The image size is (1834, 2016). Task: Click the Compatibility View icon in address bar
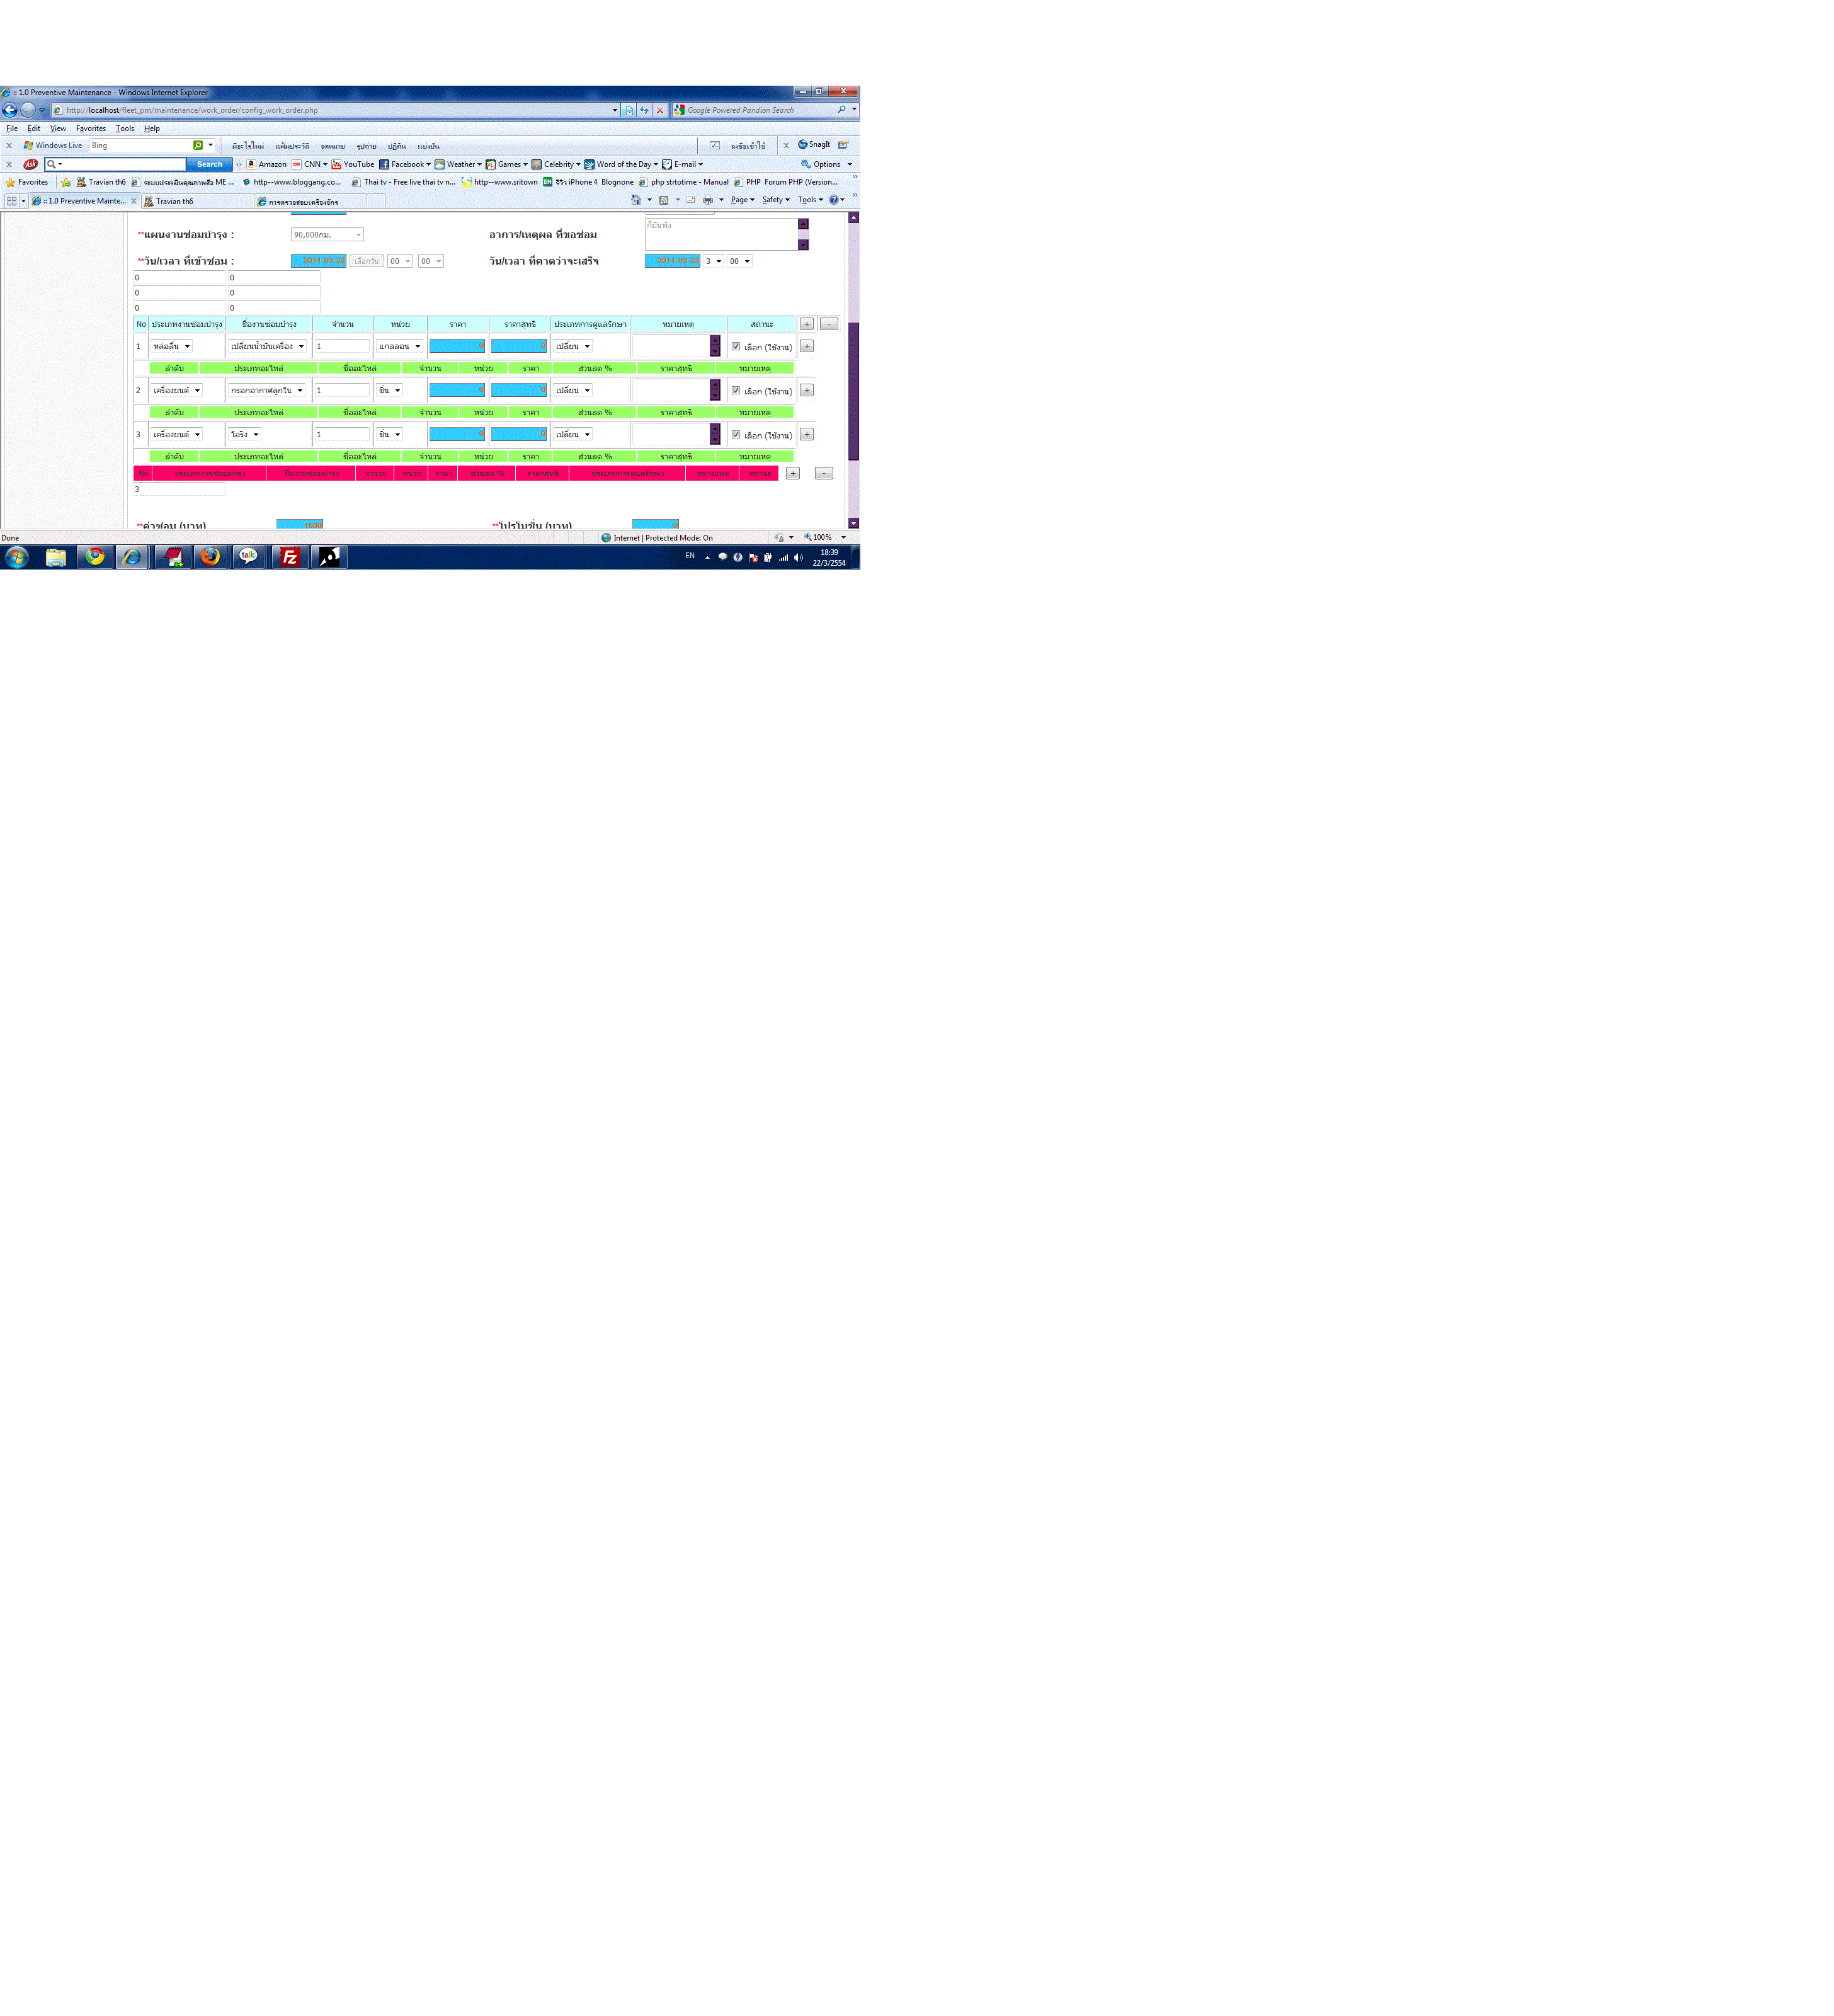[629, 110]
